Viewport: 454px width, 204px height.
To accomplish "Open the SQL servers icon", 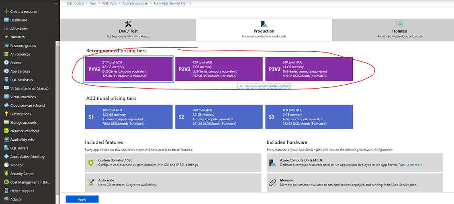I will [6, 148].
